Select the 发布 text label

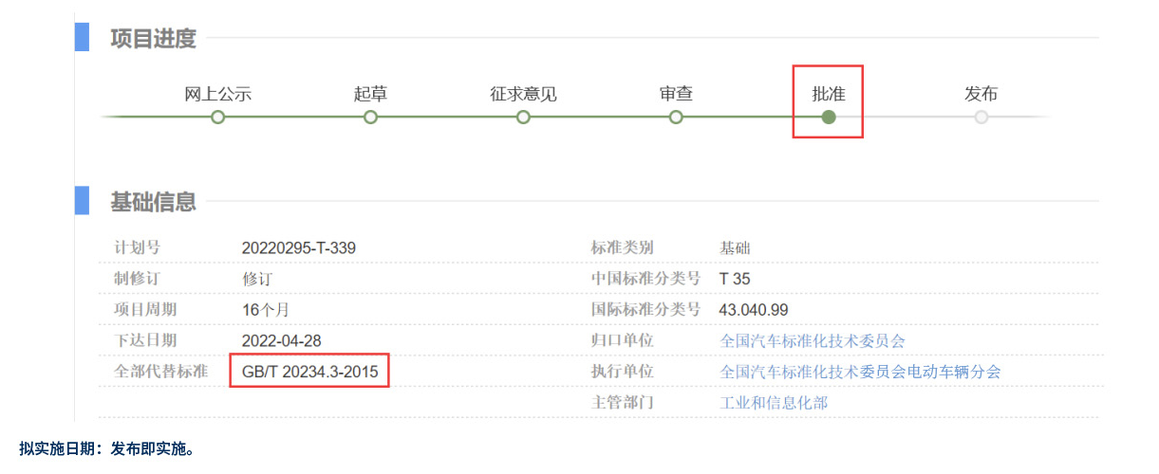point(981,94)
